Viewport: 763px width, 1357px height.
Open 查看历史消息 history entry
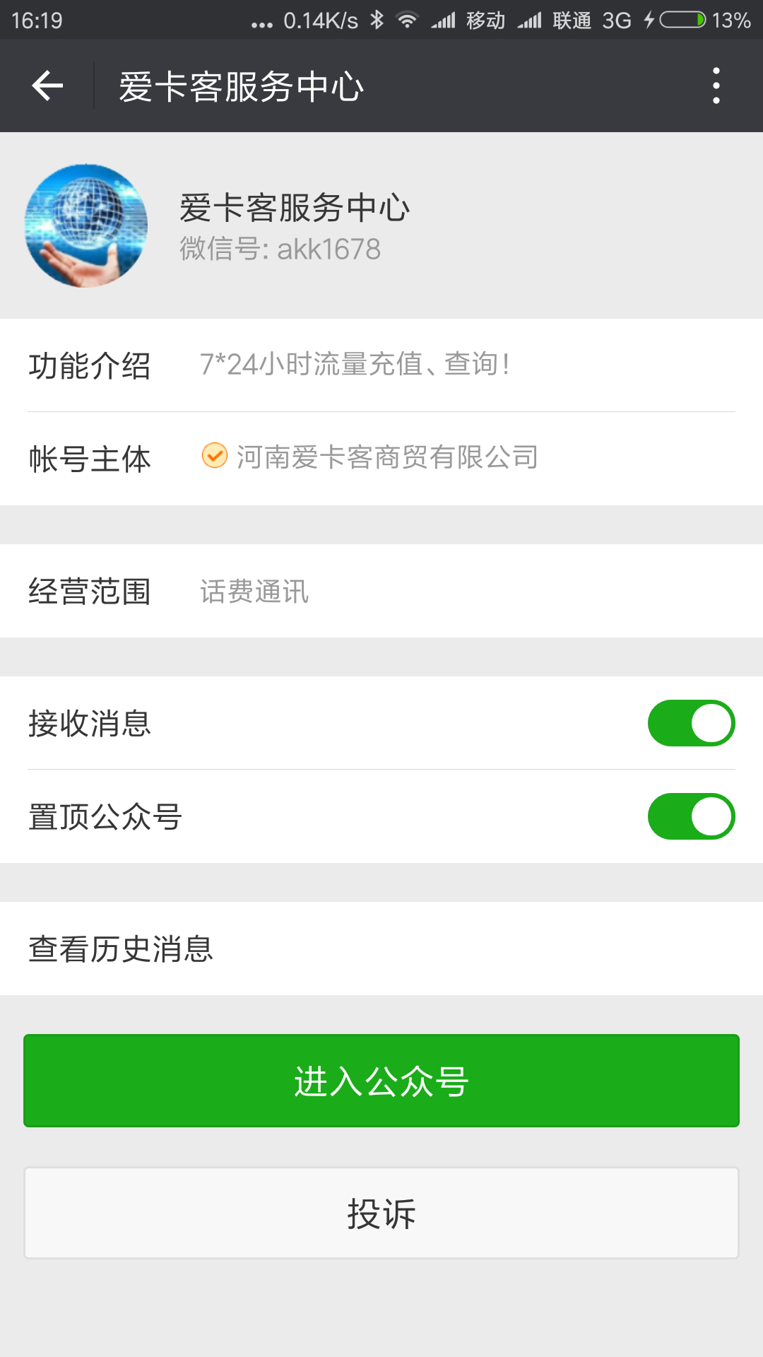pyautogui.click(x=381, y=948)
